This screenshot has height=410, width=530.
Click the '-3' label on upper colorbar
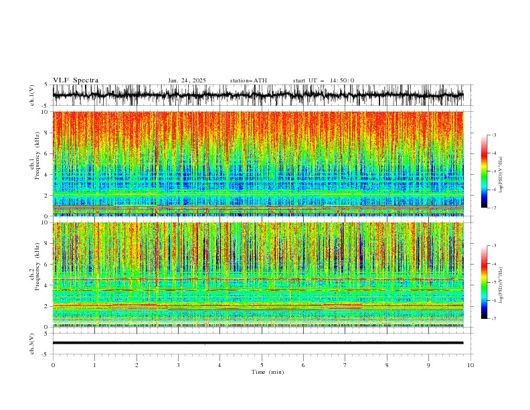click(494, 135)
